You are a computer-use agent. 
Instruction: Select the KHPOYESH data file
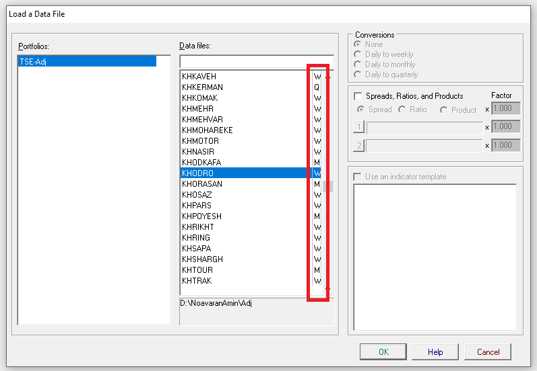(251, 216)
